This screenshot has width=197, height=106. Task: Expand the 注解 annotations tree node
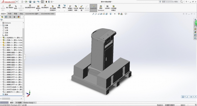click(x=1, y=25)
